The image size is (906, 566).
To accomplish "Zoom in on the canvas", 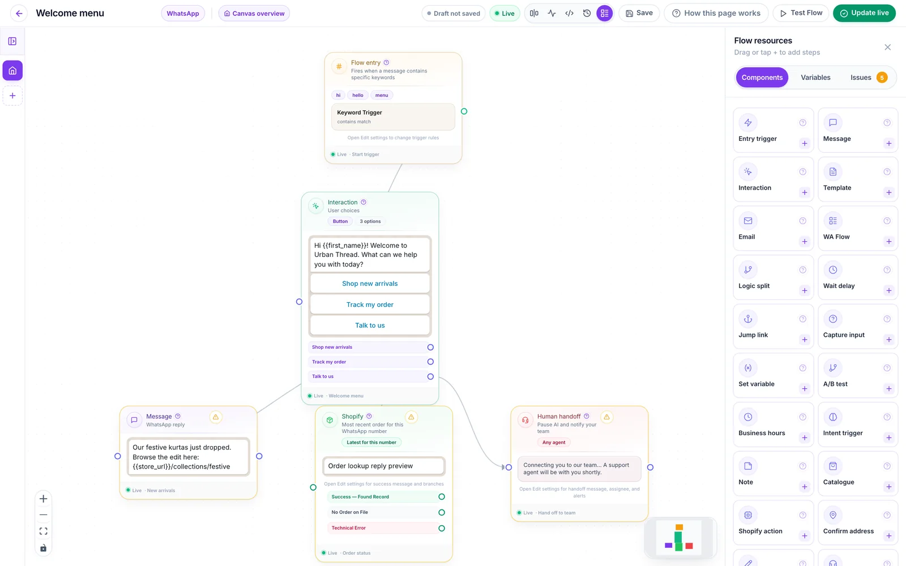I will [x=43, y=499].
